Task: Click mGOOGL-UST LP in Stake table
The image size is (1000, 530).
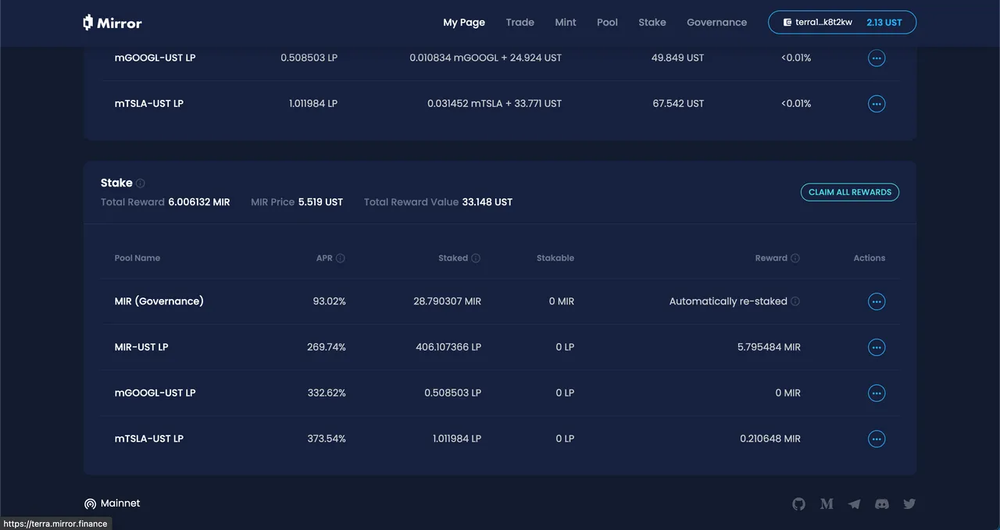Action: tap(155, 393)
